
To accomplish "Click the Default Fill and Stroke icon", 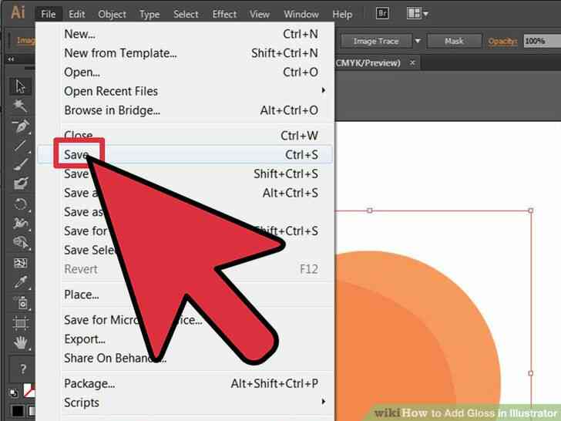I will click(x=14, y=392).
